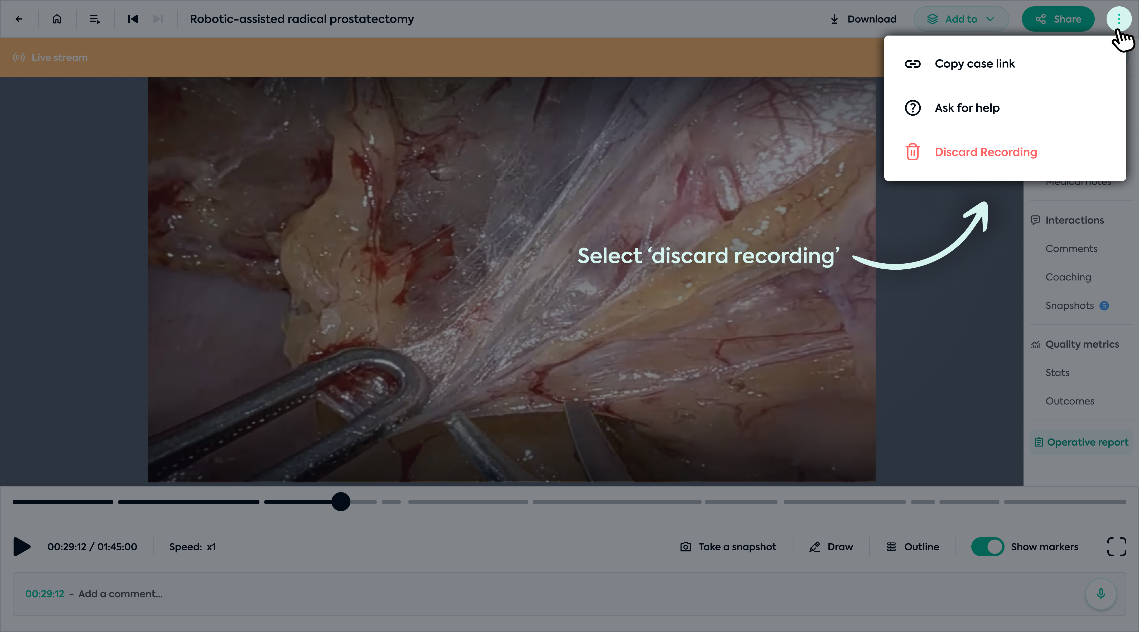Click the 00:29:12 / 01:45:00 time display
The height and width of the screenshot is (632, 1139).
pos(92,547)
